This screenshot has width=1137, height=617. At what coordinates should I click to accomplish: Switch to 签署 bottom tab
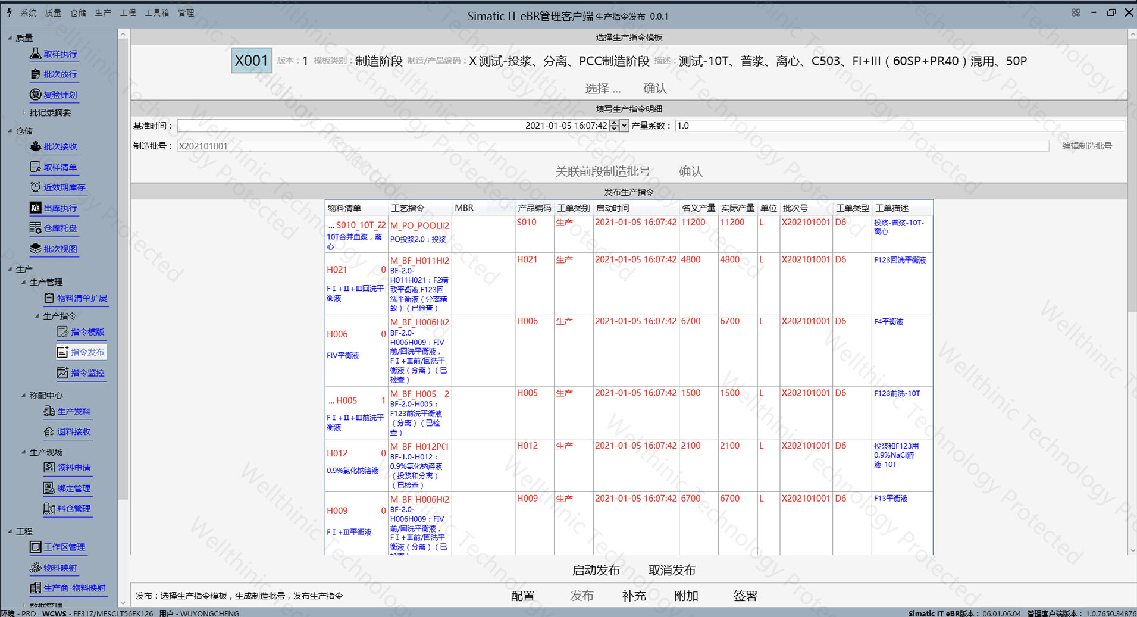pyautogui.click(x=745, y=596)
